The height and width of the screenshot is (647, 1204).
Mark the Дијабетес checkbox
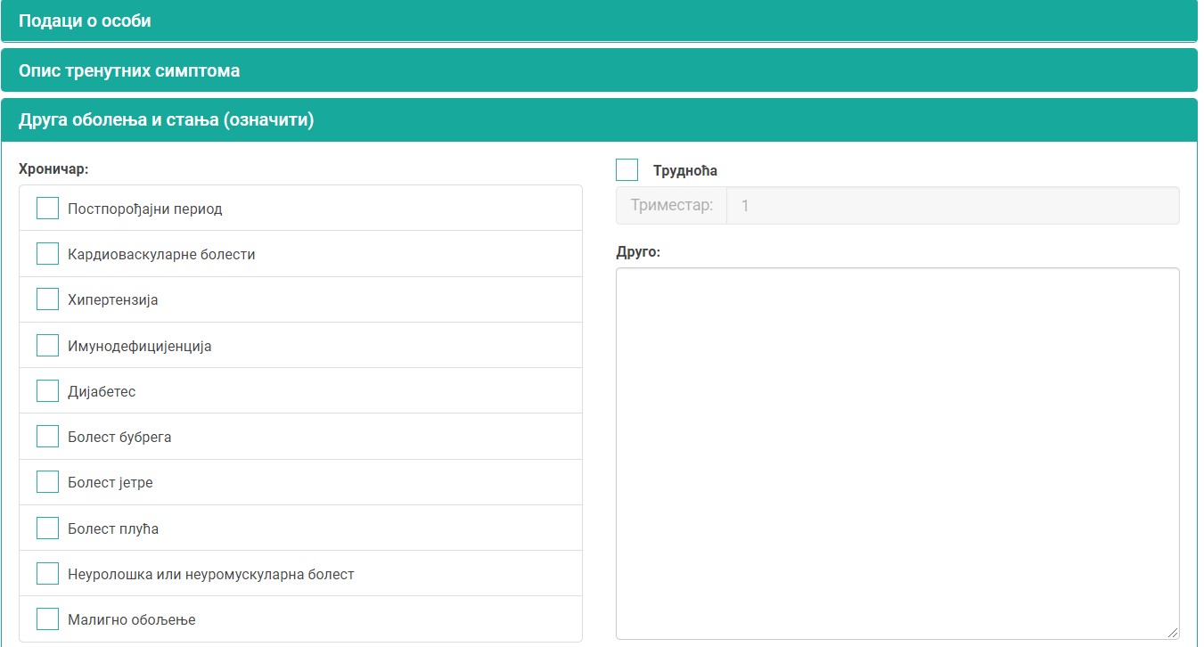[47, 391]
